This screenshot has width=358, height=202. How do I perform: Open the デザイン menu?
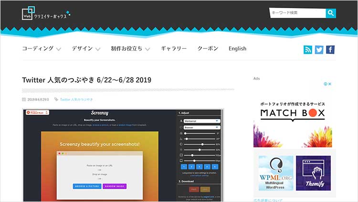pos(82,48)
